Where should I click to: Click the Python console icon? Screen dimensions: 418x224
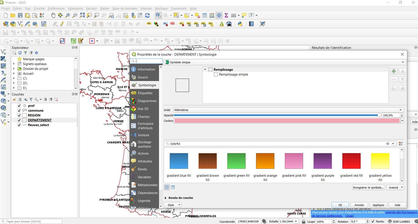pyautogui.click(x=240, y=24)
